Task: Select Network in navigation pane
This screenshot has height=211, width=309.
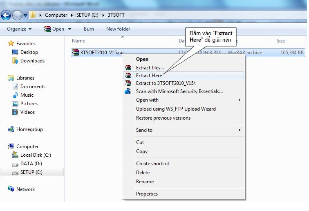Action: click(x=26, y=189)
